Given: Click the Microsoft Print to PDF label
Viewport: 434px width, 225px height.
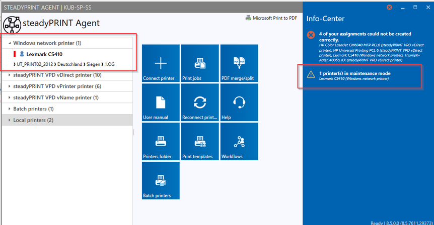Looking at the screenshot, I should (275, 18).
